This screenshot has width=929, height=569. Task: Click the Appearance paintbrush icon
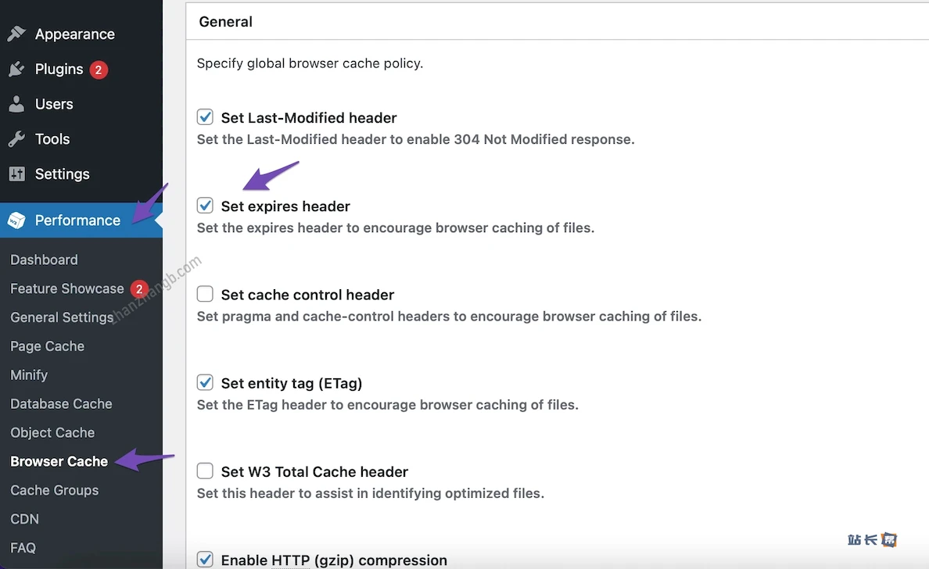(x=16, y=34)
